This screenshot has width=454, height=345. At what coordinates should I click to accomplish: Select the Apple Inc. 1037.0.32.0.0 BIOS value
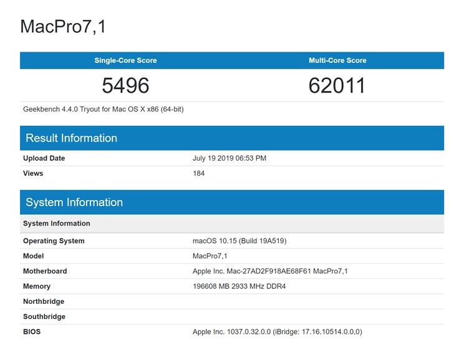[278, 332]
